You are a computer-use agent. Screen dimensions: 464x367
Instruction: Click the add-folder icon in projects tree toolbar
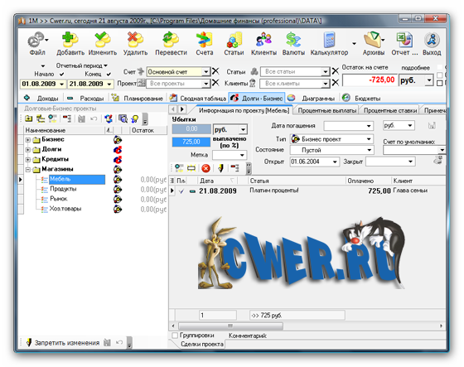(x=29, y=118)
